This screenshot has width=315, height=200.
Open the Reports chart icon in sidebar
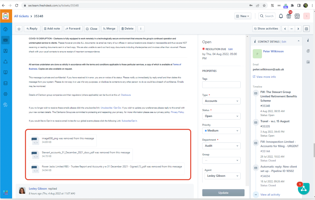pyautogui.click(x=5, y=83)
